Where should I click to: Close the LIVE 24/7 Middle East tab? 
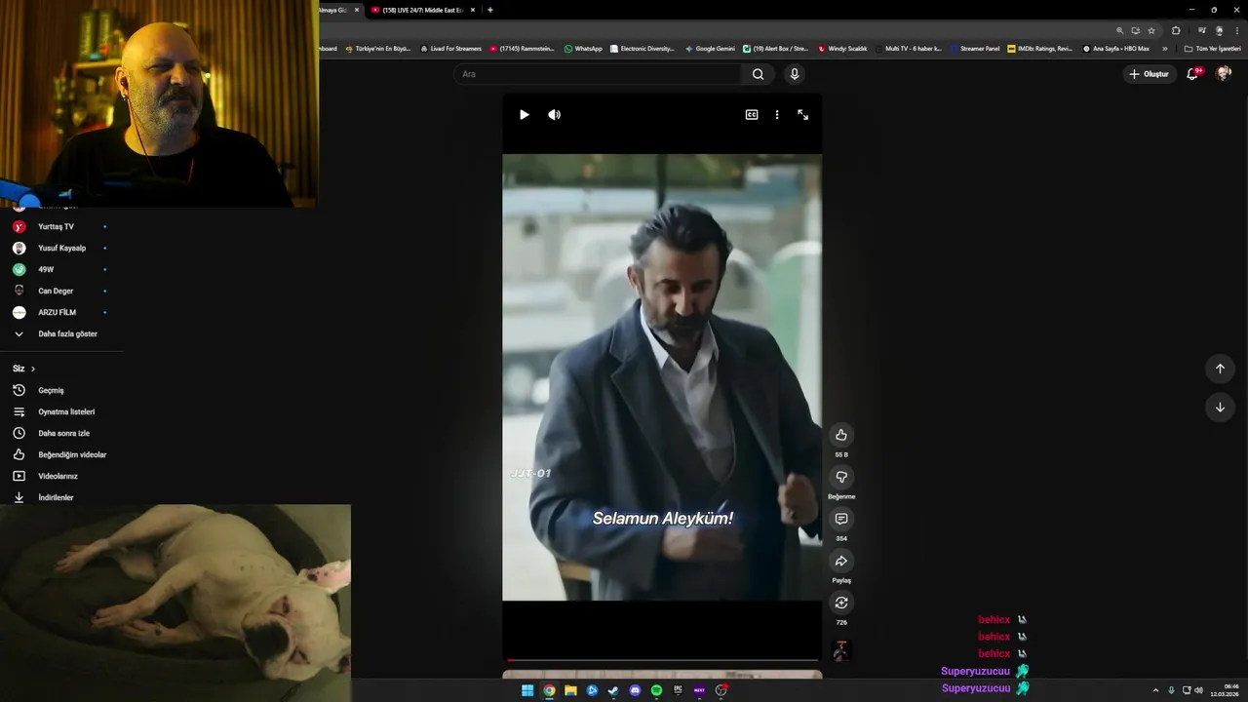(x=473, y=10)
